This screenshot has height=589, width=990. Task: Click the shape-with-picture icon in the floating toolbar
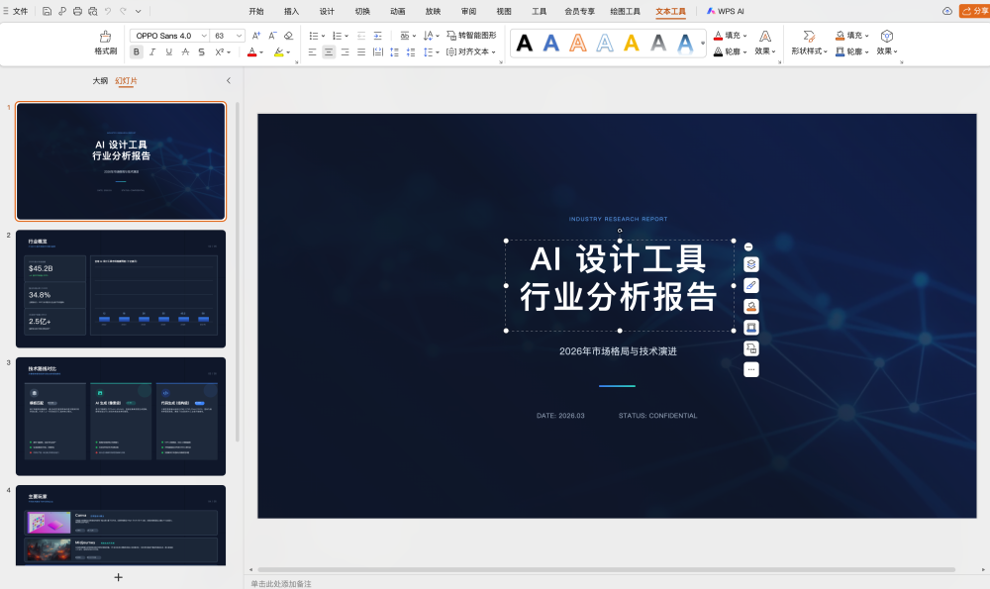(750, 348)
